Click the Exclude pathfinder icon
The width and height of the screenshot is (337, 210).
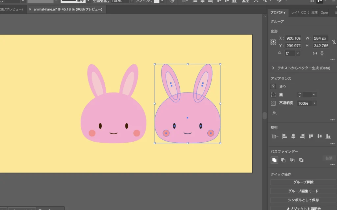point(301,160)
